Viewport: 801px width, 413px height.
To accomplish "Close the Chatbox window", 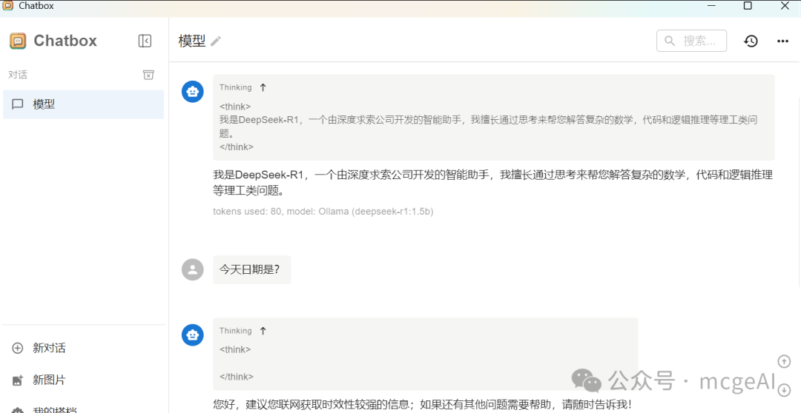I will (785, 6).
